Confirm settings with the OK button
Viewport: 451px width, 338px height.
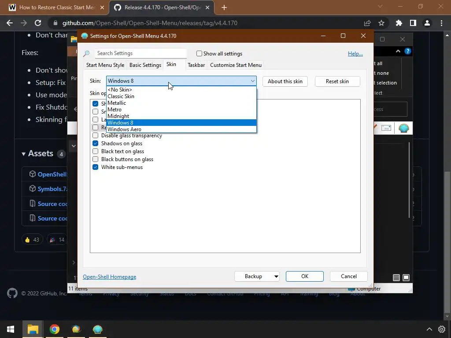click(x=305, y=276)
